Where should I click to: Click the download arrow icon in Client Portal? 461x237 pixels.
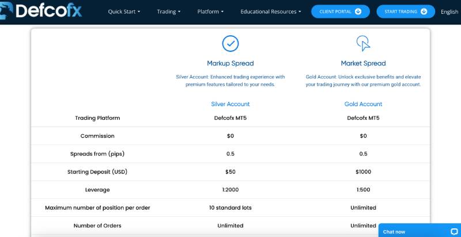pyautogui.click(x=358, y=12)
